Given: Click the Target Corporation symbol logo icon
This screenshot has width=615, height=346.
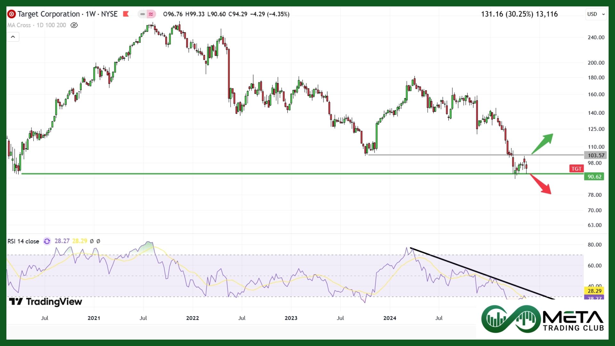Looking at the screenshot, I should (12, 14).
